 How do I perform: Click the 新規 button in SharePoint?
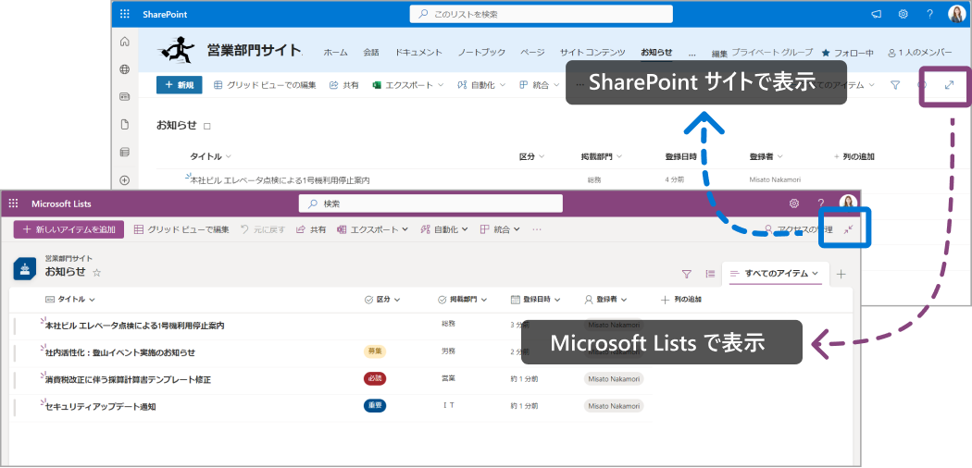click(x=180, y=85)
